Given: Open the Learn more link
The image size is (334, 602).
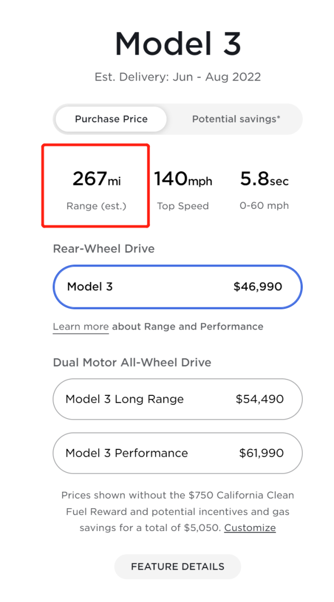Looking at the screenshot, I should coord(81,327).
